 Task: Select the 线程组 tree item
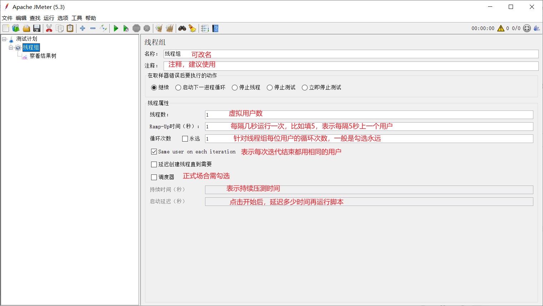[31, 48]
